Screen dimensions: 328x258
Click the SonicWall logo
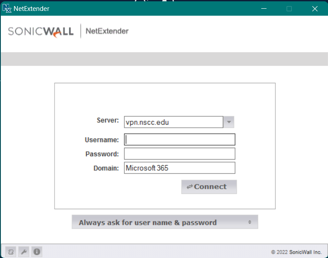[41, 32]
